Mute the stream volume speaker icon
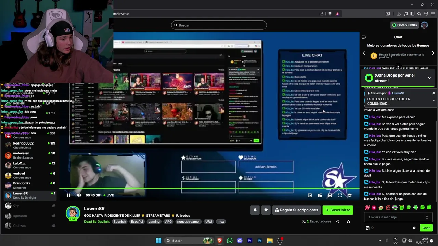This screenshot has height=246, width=438. coord(79,195)
